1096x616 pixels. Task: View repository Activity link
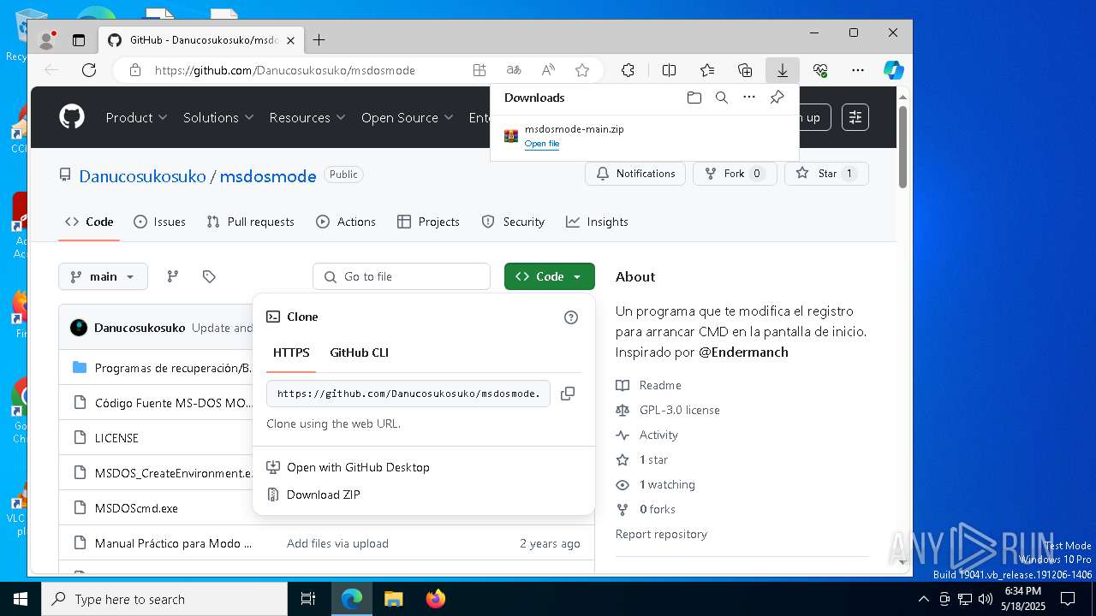(658, 435)
